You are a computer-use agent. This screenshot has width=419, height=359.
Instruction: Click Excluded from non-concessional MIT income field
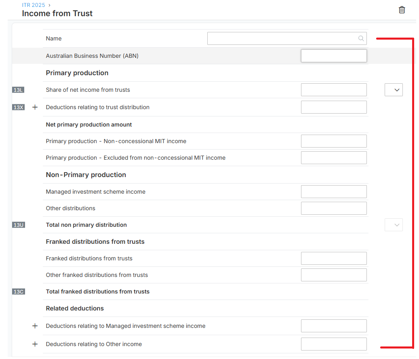point(334,158)
